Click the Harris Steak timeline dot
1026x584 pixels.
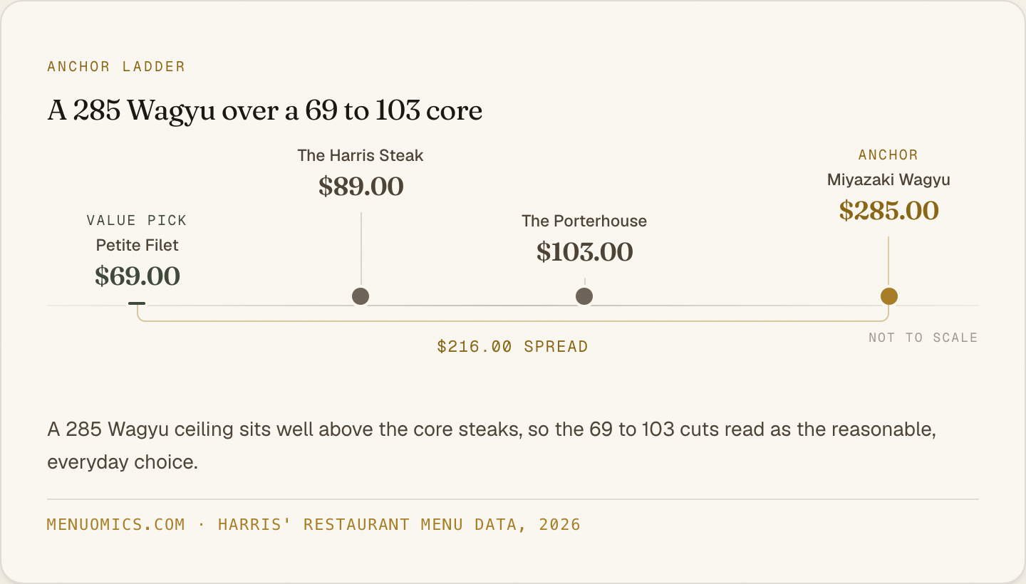pos(361,296)
